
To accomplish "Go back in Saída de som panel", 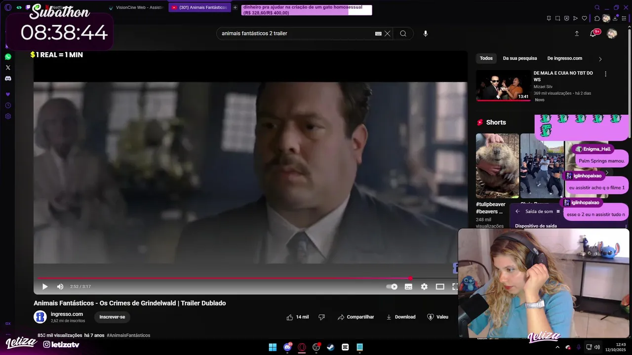I will 517,212.
